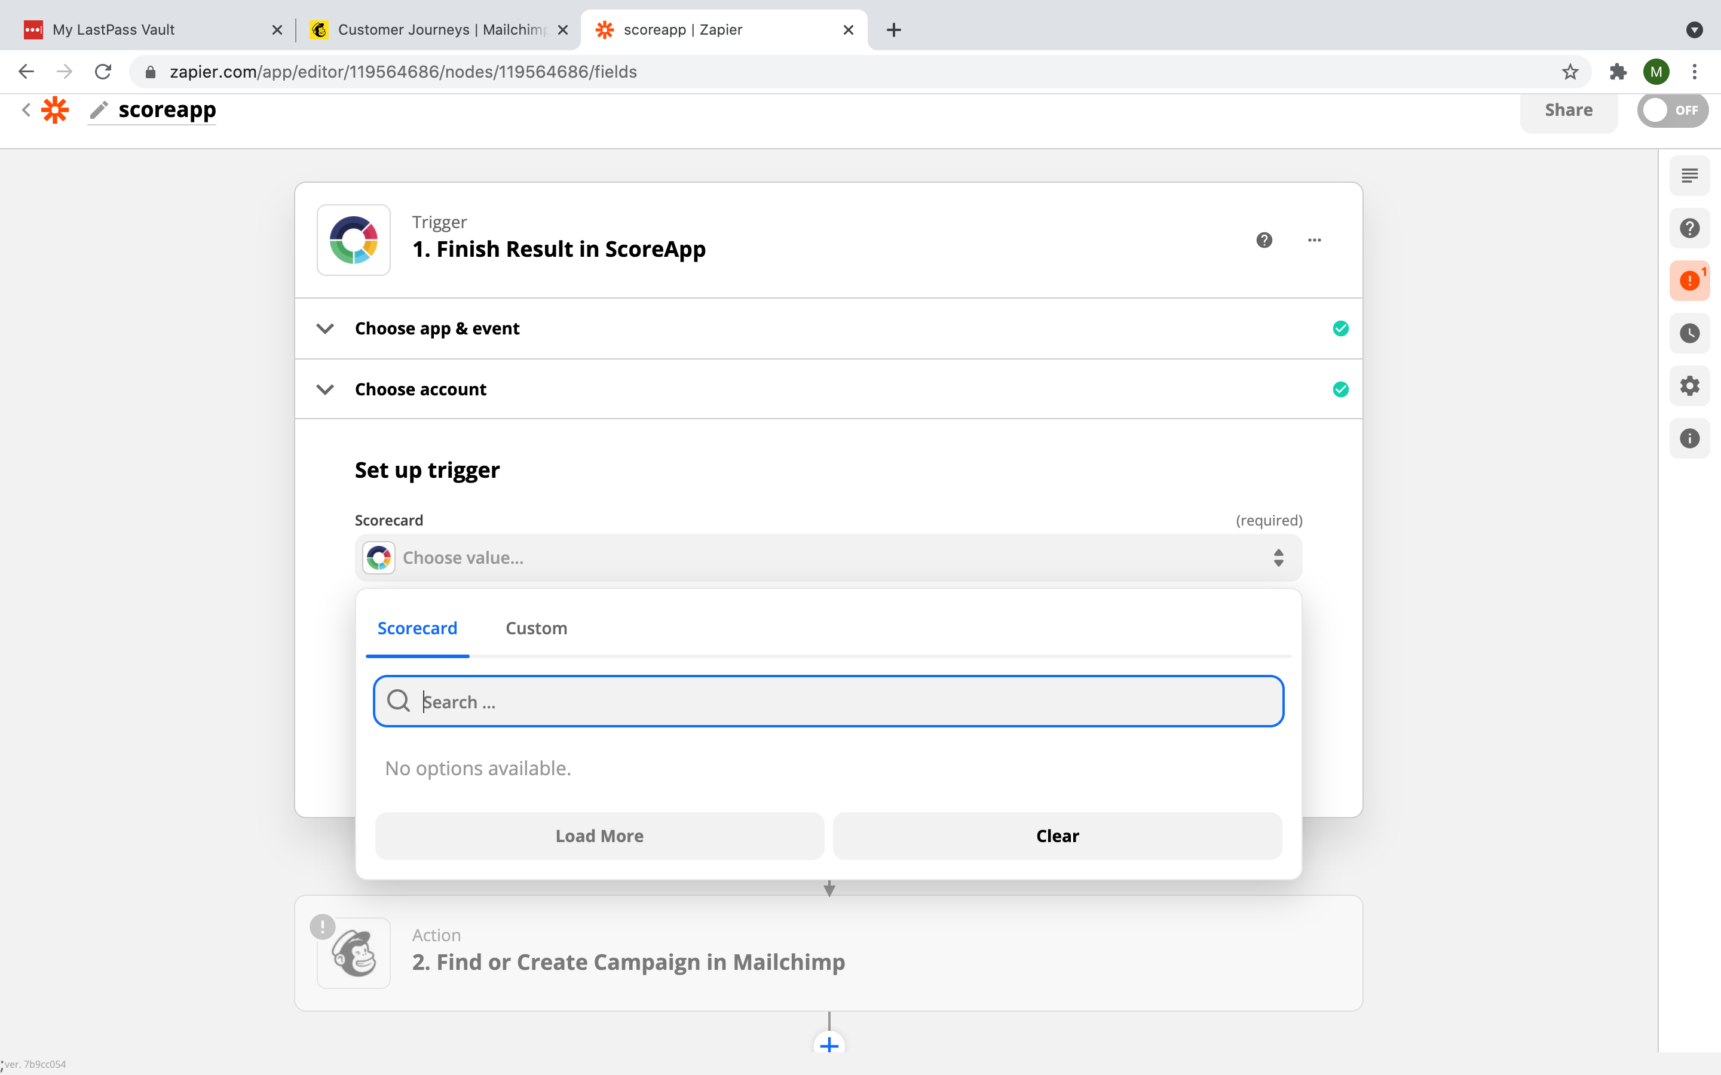Open the sidebar help icon

(1690, 228)
